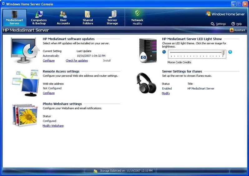Image resolution: width=249 pixels, height=176 pixels.
Task: Click the 'HP MediaSmart Server' iTunes title value
Action: tap(201, 89)
